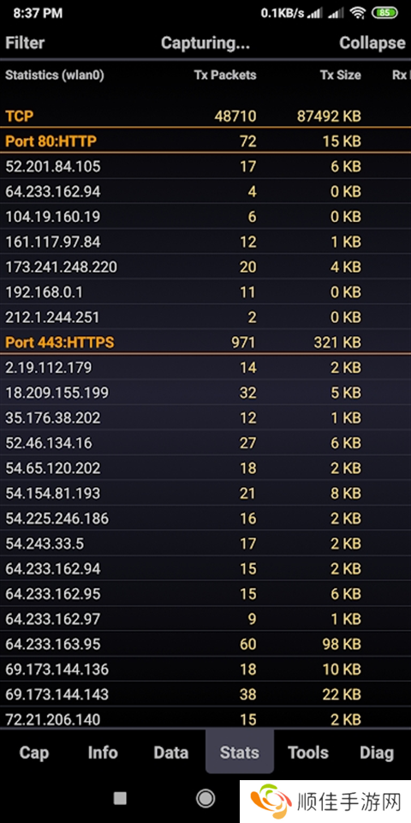
Task: Tap the Android recent apps square icon
Action: [x=120, y=798]
